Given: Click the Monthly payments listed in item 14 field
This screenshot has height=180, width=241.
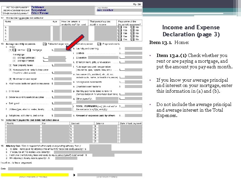Looking at the screenshot, I should (134, 94).
